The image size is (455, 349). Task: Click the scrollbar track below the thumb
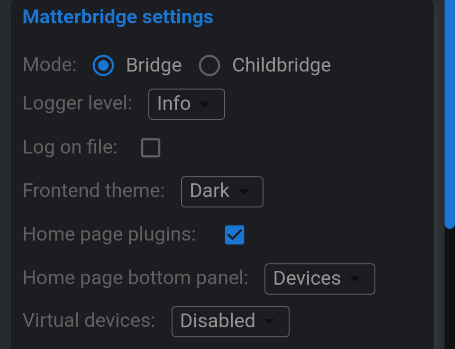point(450,290)
